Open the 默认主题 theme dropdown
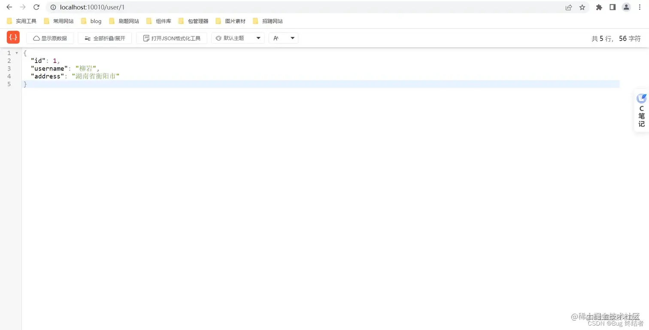649x330 pixels. tap(238, 38)
